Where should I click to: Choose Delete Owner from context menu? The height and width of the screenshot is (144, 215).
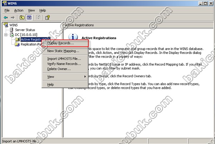tap(65, 69)
